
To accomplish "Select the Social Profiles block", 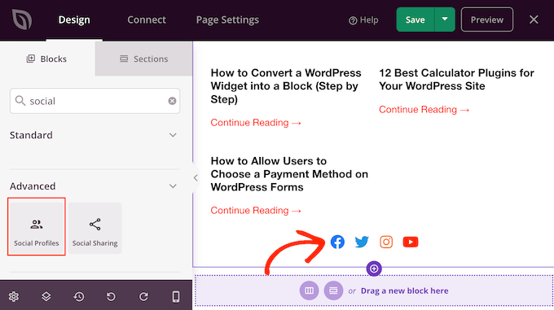I will [37, 228].
